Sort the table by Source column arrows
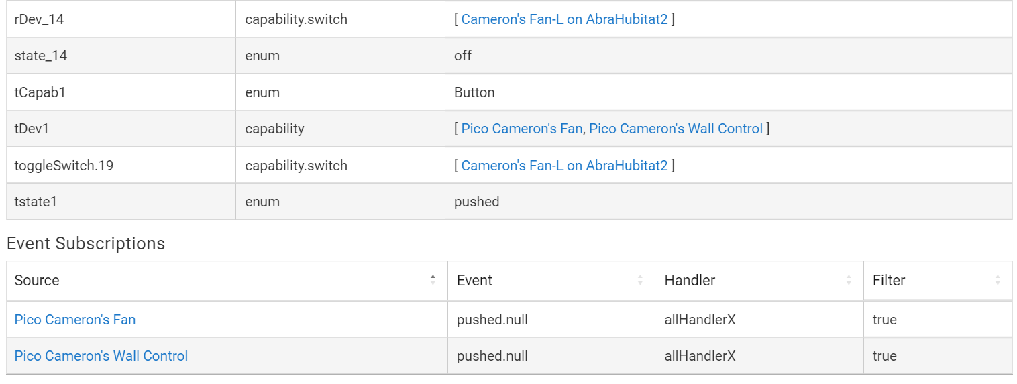The width and height of the screenshot is (1017, 384). point(433,280)
